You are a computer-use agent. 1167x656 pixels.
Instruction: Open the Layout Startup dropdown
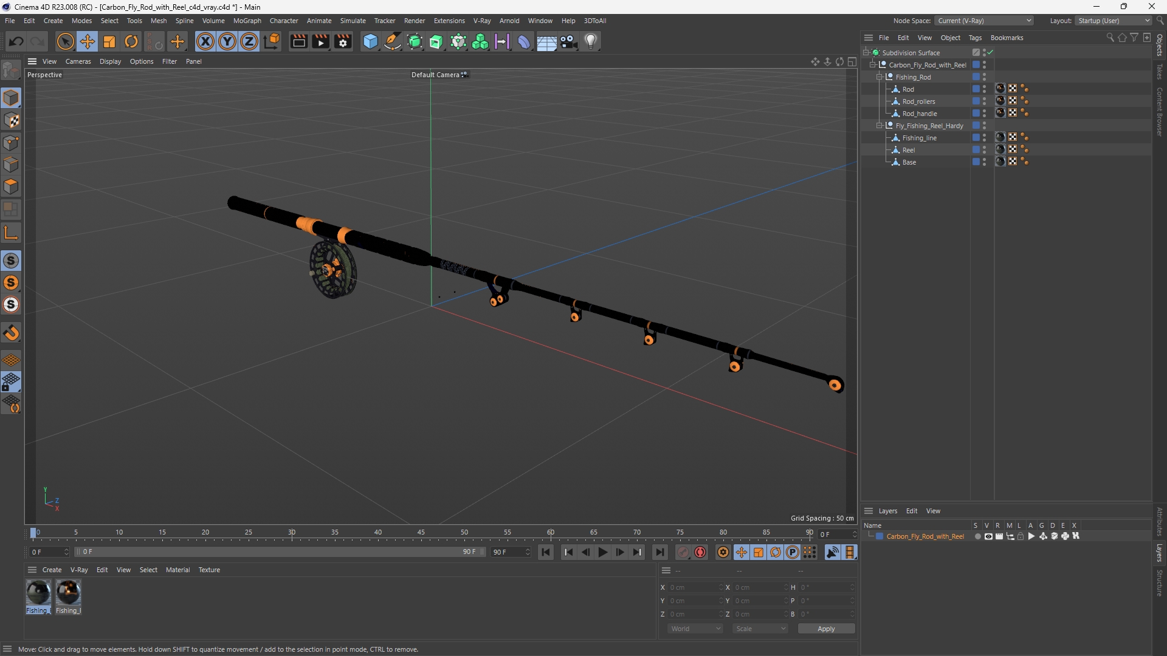coord(1114,21)
